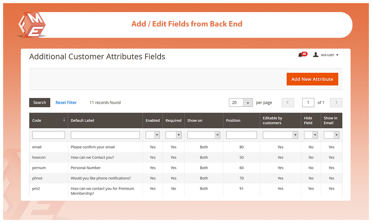Image resolution: width=372 pixels, height=223 pixels.
Task: Click the sort arrow on the Code column
Action: point(64,119)
